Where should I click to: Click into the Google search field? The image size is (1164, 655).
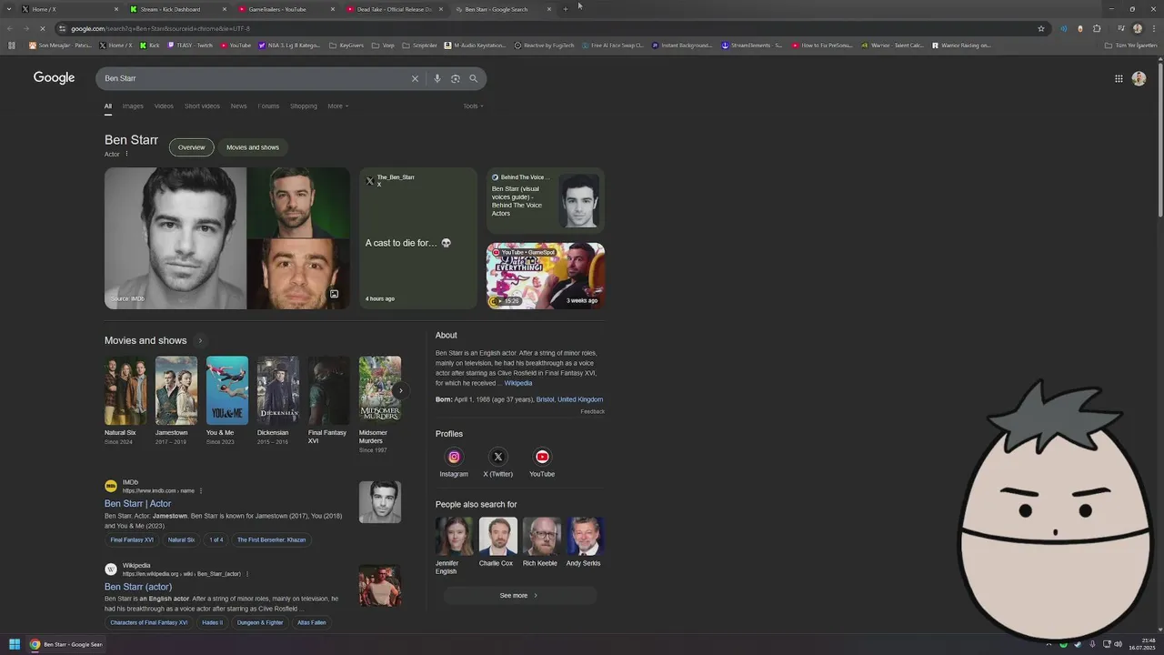coord(255,78)
